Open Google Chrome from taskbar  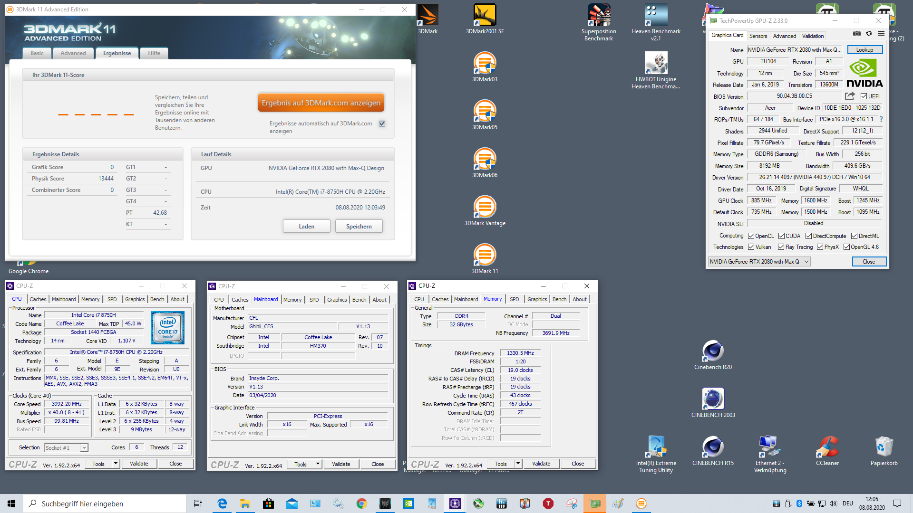point(361,503)
